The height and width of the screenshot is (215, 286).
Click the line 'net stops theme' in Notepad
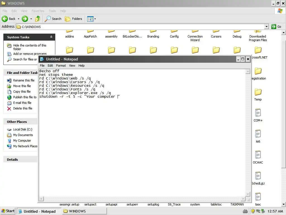click(56, 74)
